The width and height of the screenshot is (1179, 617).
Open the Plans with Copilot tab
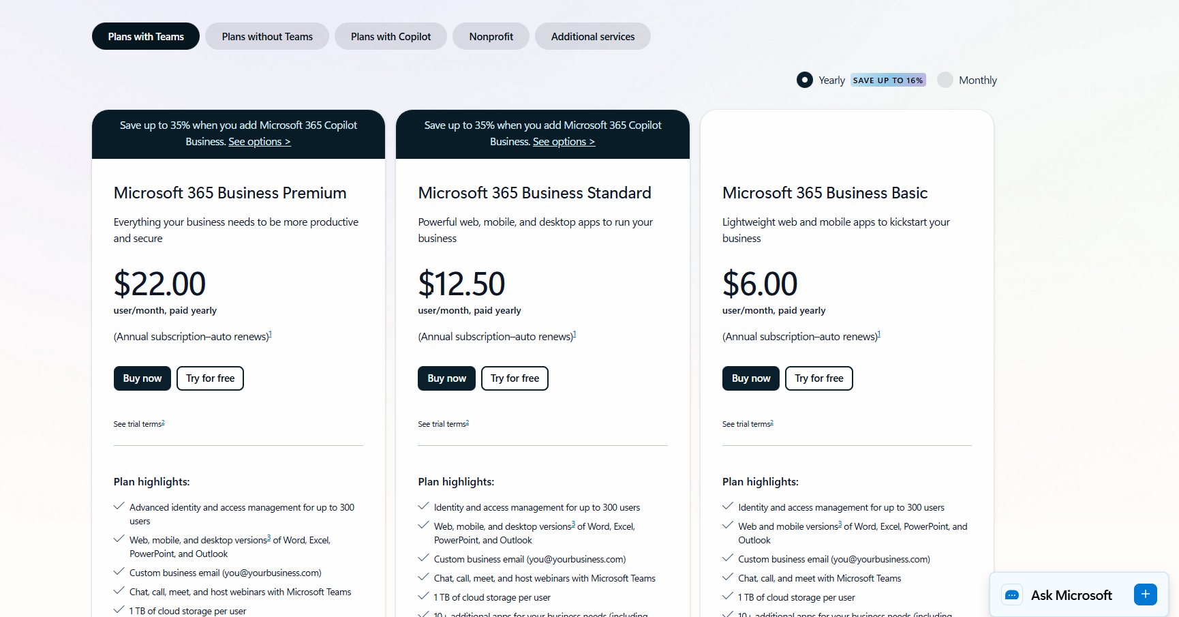click(390, 35)
